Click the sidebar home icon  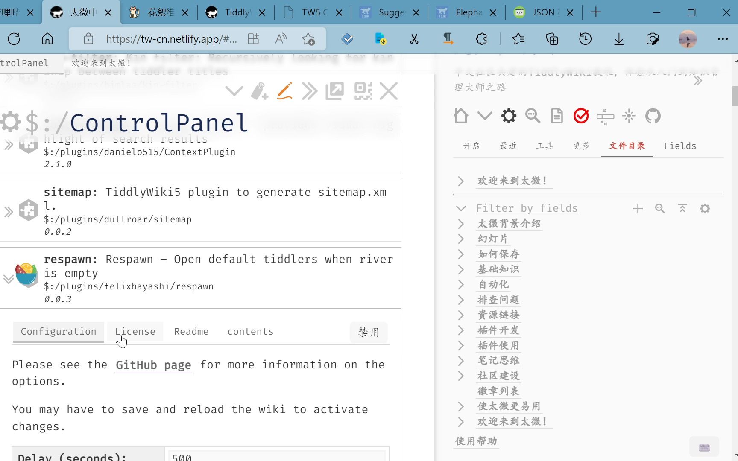click(461, 116)
